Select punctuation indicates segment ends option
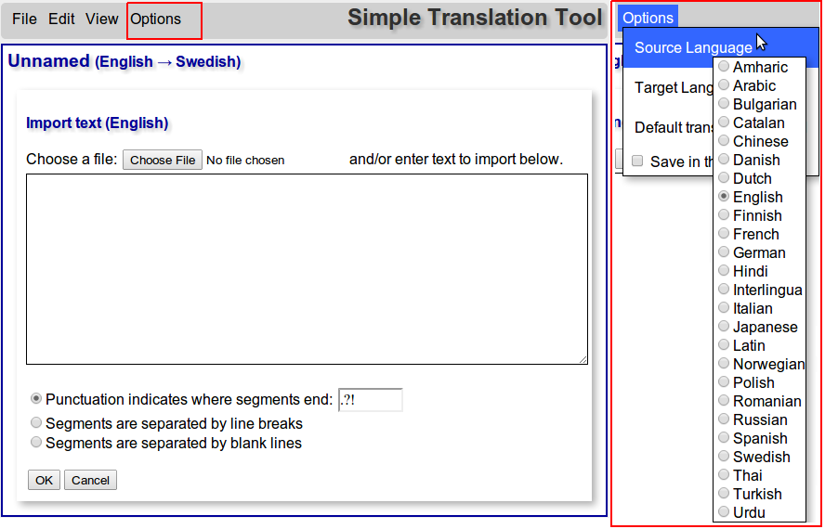The image size is (825, 529). [36, 399]
